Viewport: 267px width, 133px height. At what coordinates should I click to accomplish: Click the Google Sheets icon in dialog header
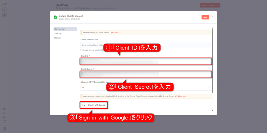pos(55,17)
